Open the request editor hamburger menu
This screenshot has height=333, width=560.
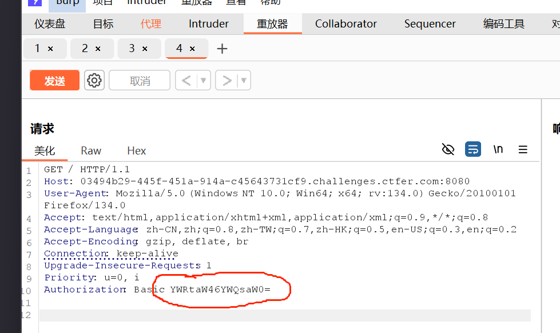click(523, 149)
